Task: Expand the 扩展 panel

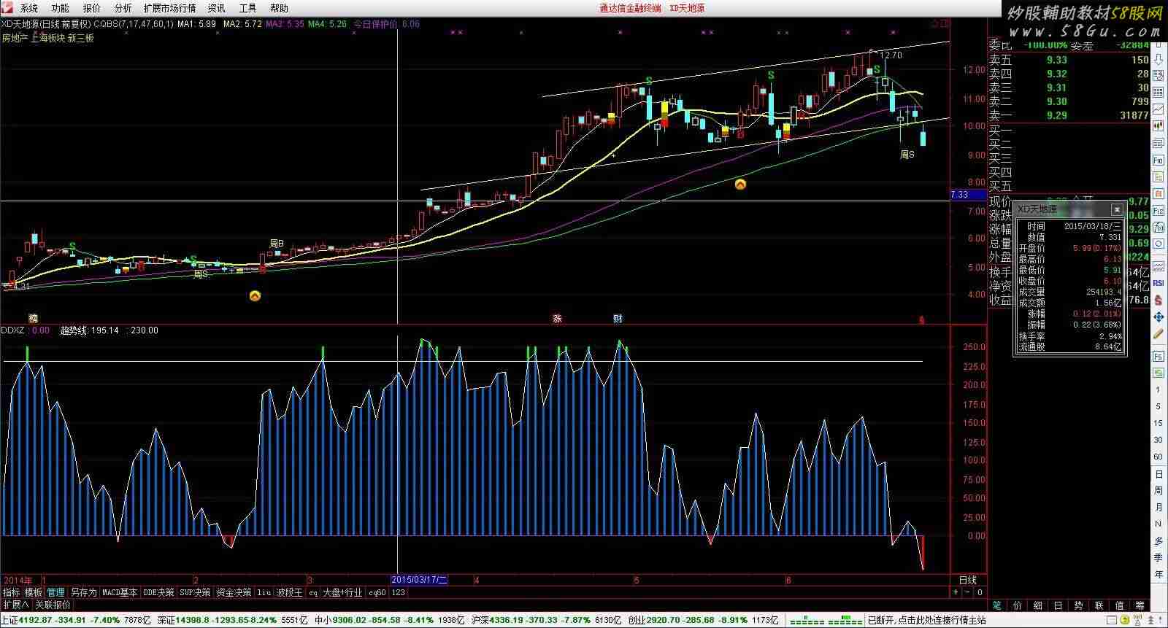Action: [x=15, y=605]
